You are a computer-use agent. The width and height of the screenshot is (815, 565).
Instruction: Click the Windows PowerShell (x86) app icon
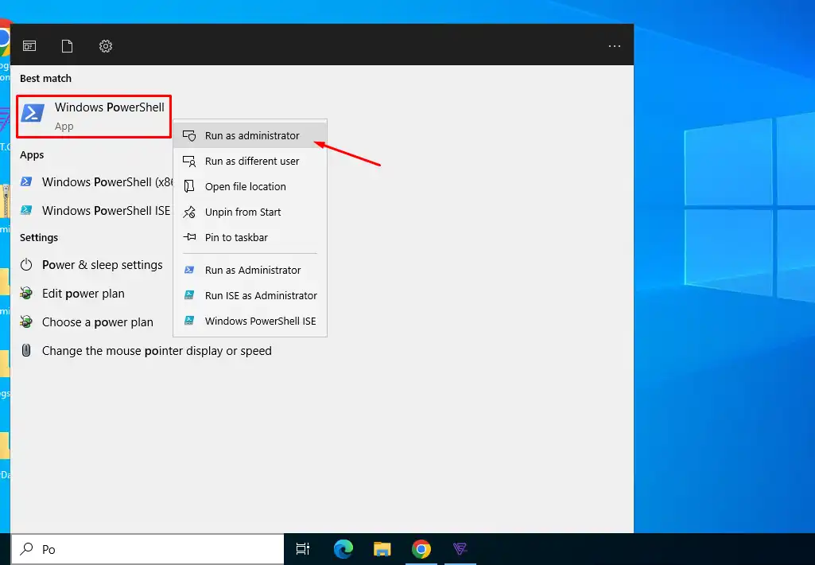pyautogui.click(x=26, y=182)
